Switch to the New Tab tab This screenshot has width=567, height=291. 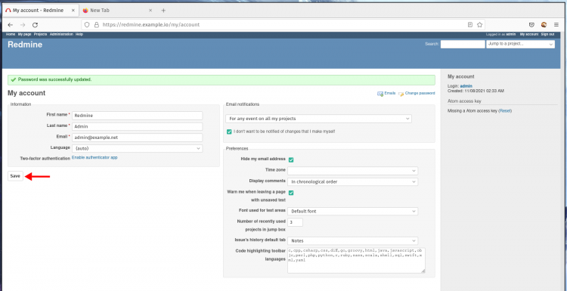tap(118, 11)
